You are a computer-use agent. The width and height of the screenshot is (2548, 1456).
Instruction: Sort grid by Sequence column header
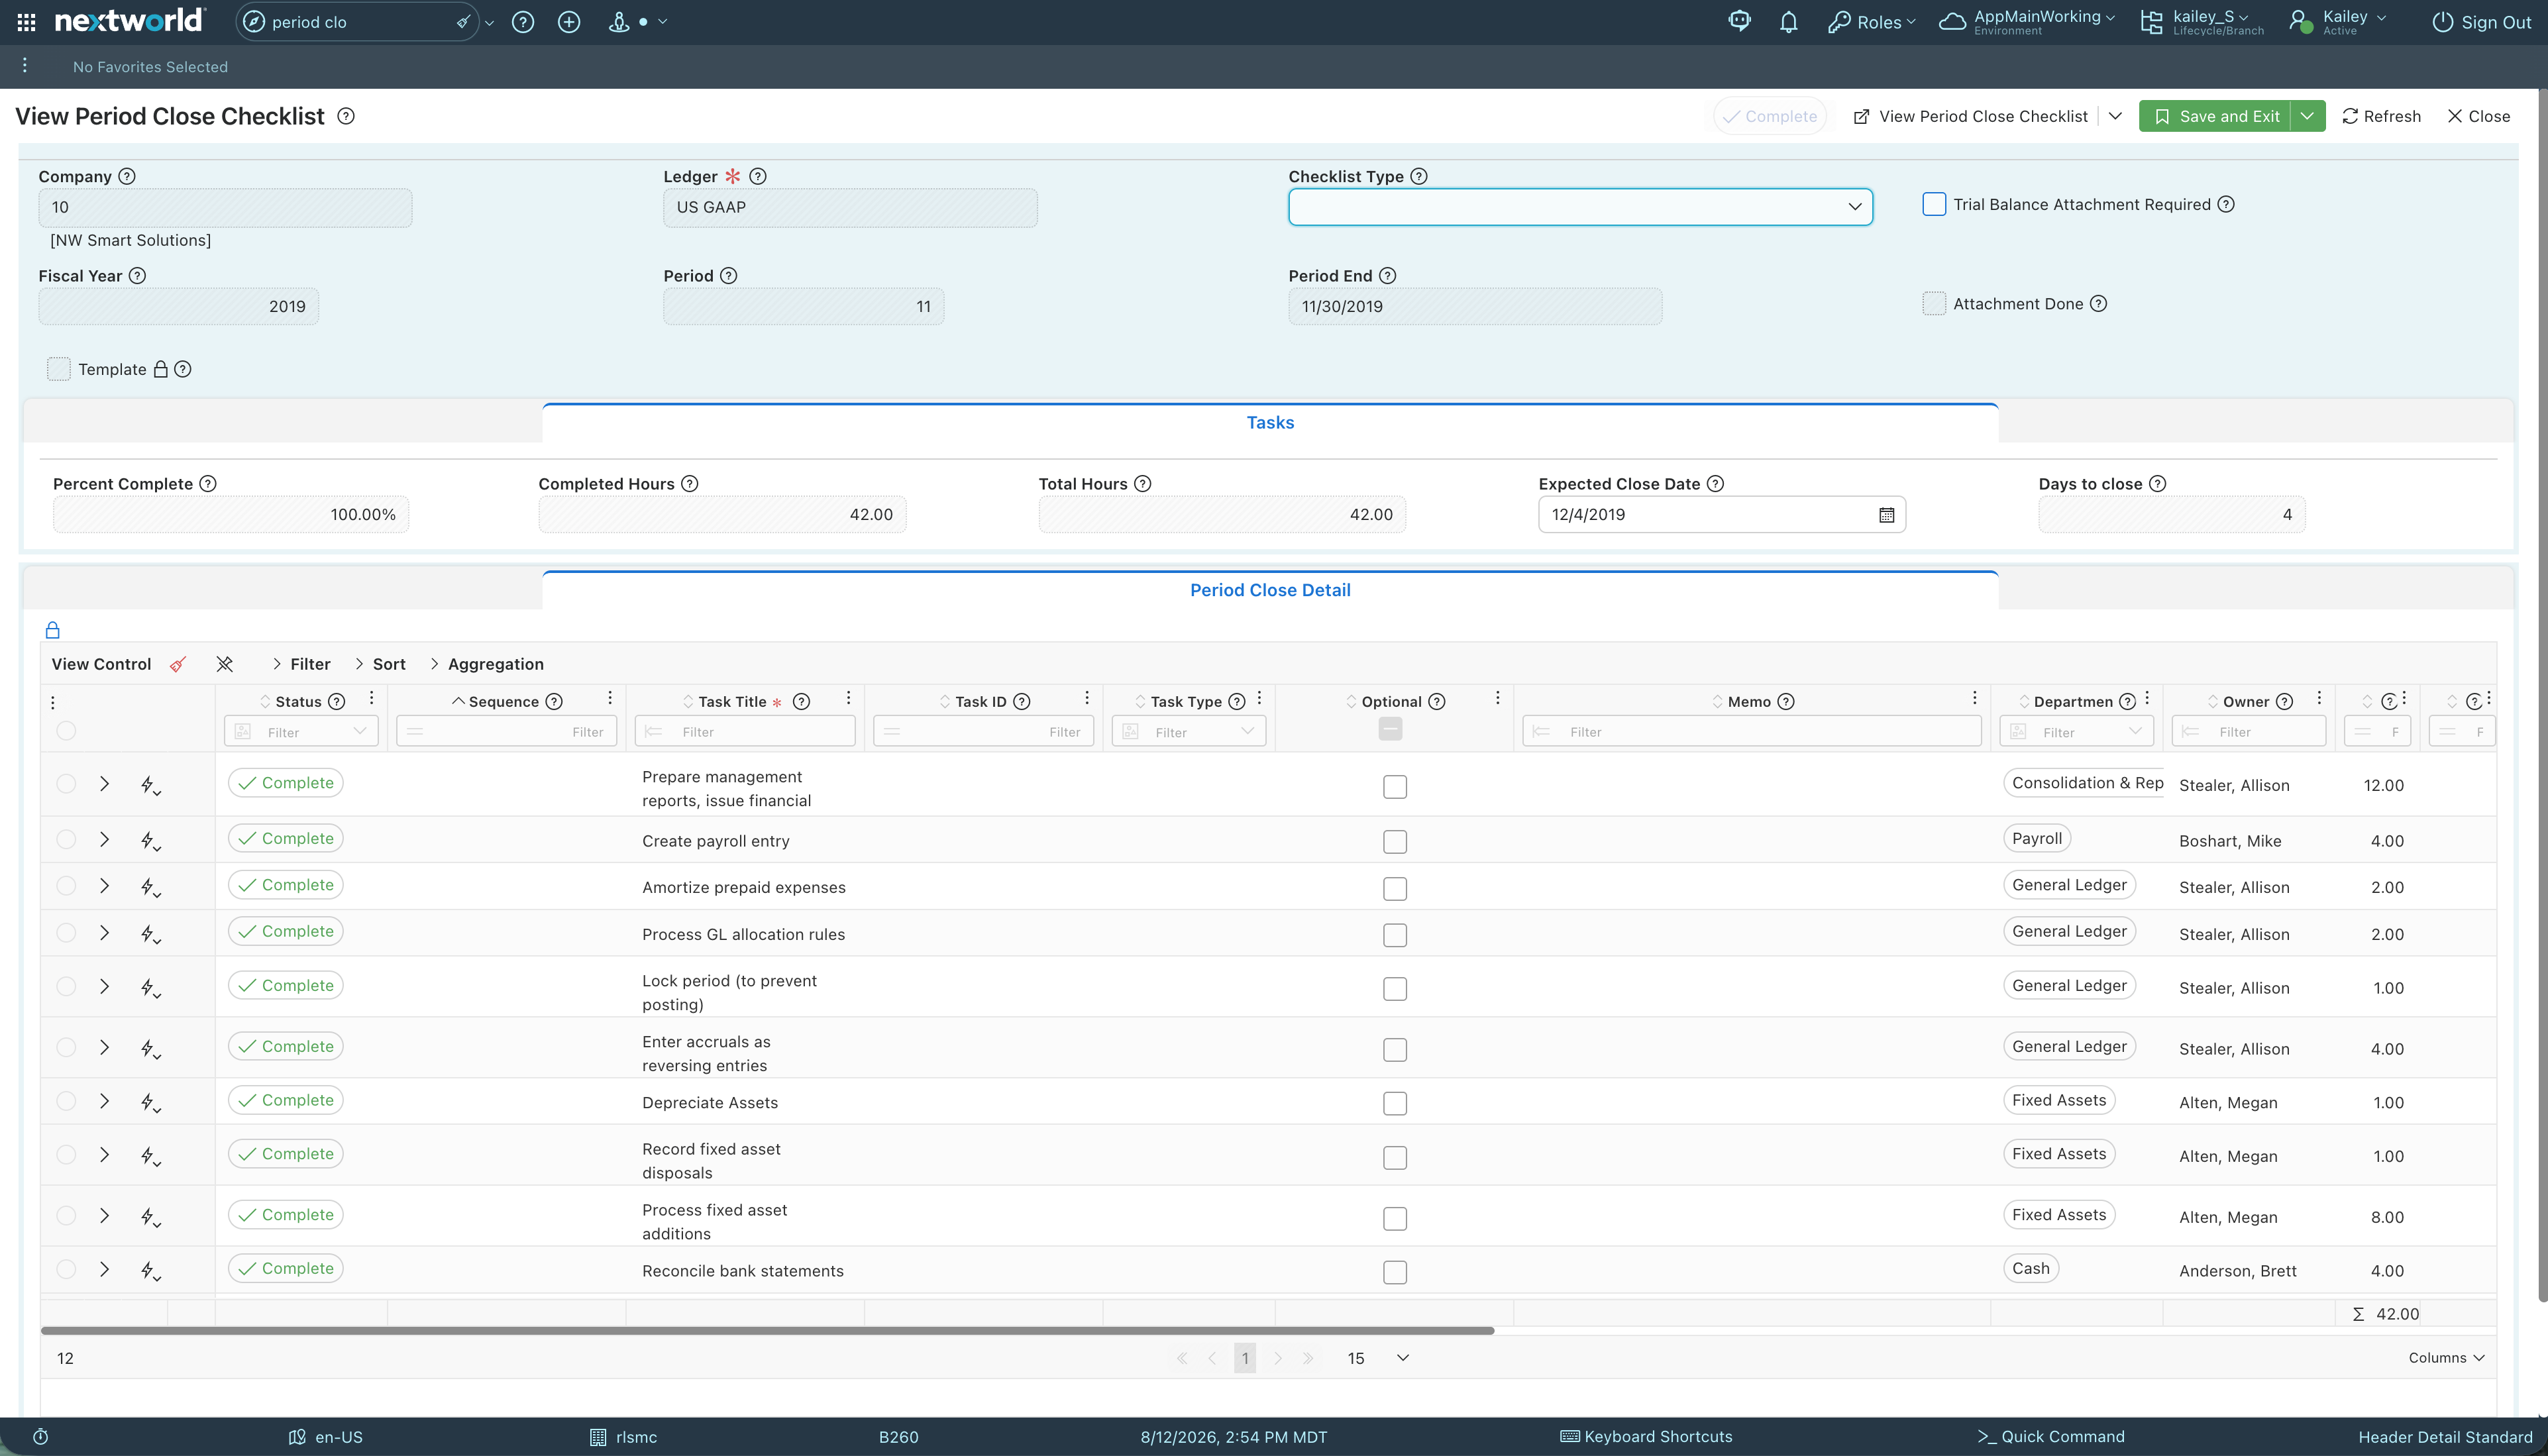pyautogui.click(x=504, y=702)
